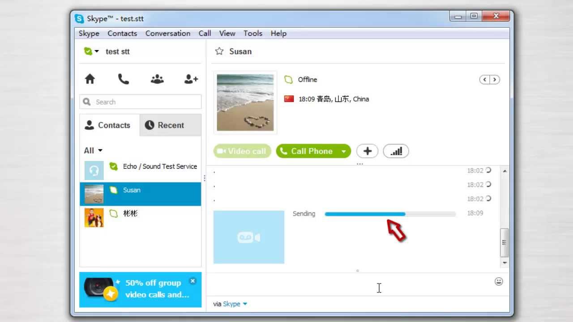
Task: Select the Susan contact row
Action: [x=141, y=194]
